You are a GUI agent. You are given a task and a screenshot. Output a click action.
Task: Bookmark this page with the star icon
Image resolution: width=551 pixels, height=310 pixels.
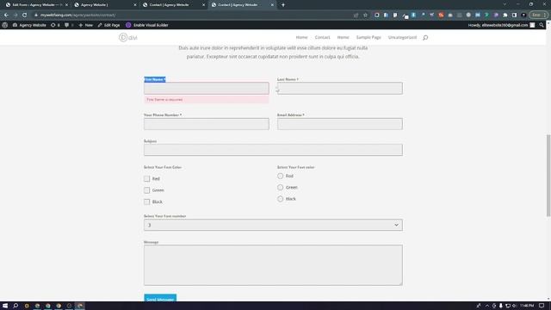pos(365,15)
